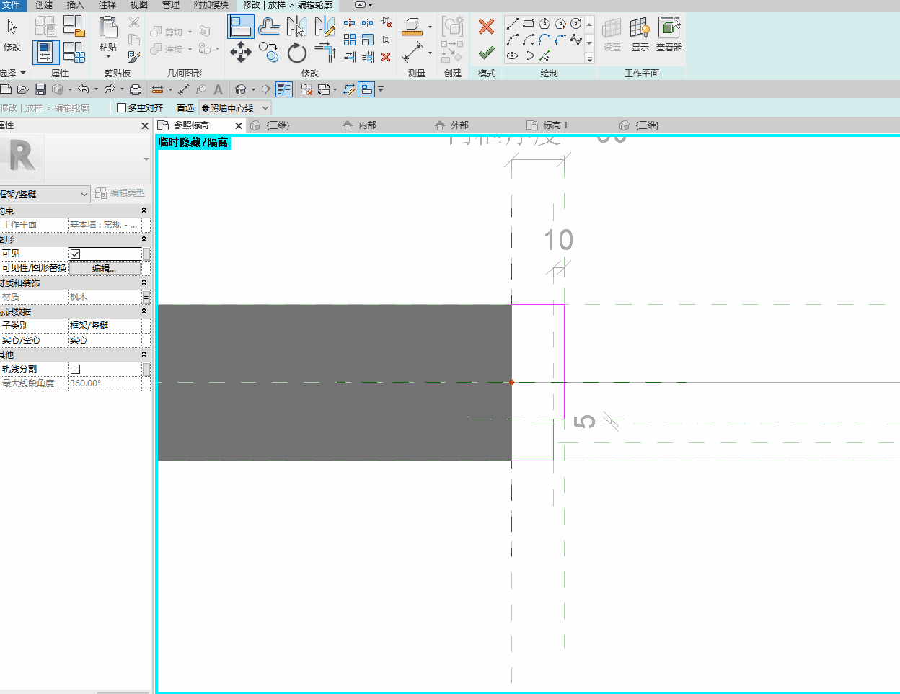Toggle the Properties palette button

(x=45, y=53)
